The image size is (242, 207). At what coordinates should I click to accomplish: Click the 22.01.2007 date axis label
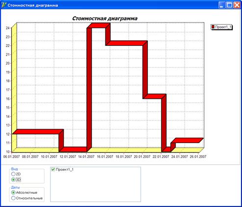161,157
